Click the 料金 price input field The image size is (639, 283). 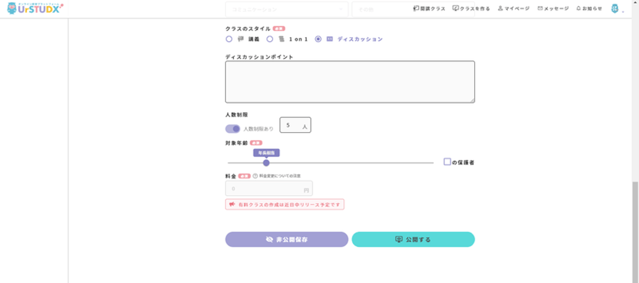coord(269,188)
